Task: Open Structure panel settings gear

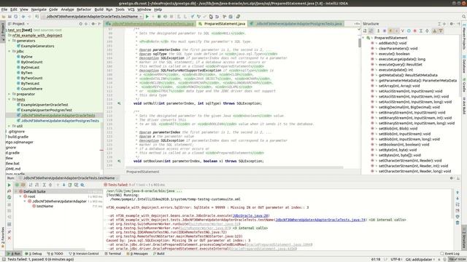Action: [x=452, y=24]
